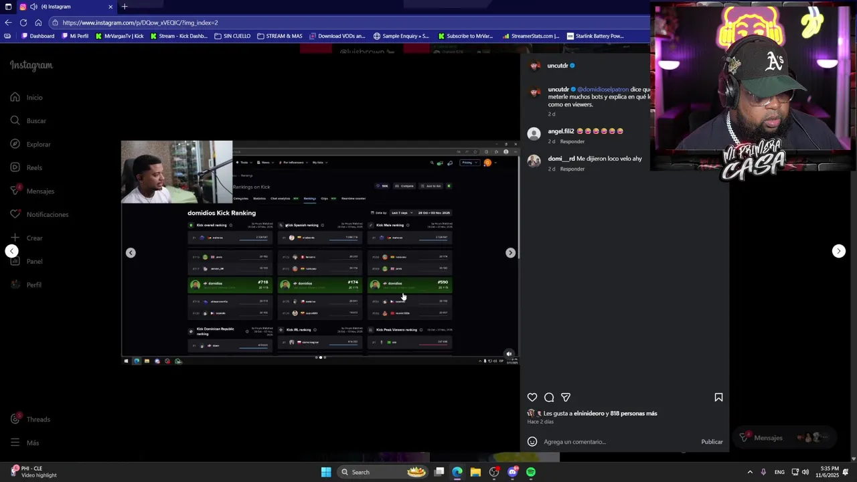
Task: Click Crear to make a new post
Action: tap(27, 238)
